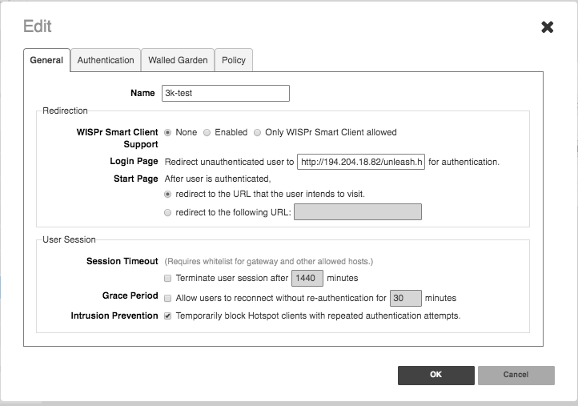Click the Start Page redirect URL text box
This screenshot has height=406, width=578.
tap(357, 212)
